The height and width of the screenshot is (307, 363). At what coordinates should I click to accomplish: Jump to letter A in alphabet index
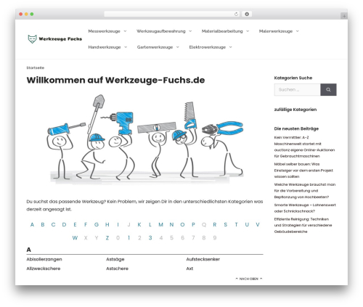[x=32, y=225]
